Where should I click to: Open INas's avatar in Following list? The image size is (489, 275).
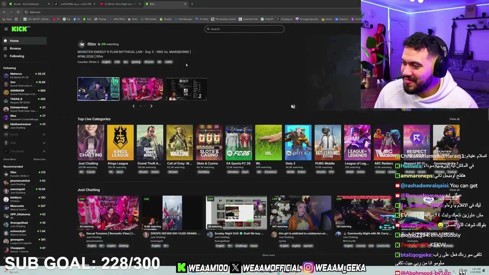point(6,117)
